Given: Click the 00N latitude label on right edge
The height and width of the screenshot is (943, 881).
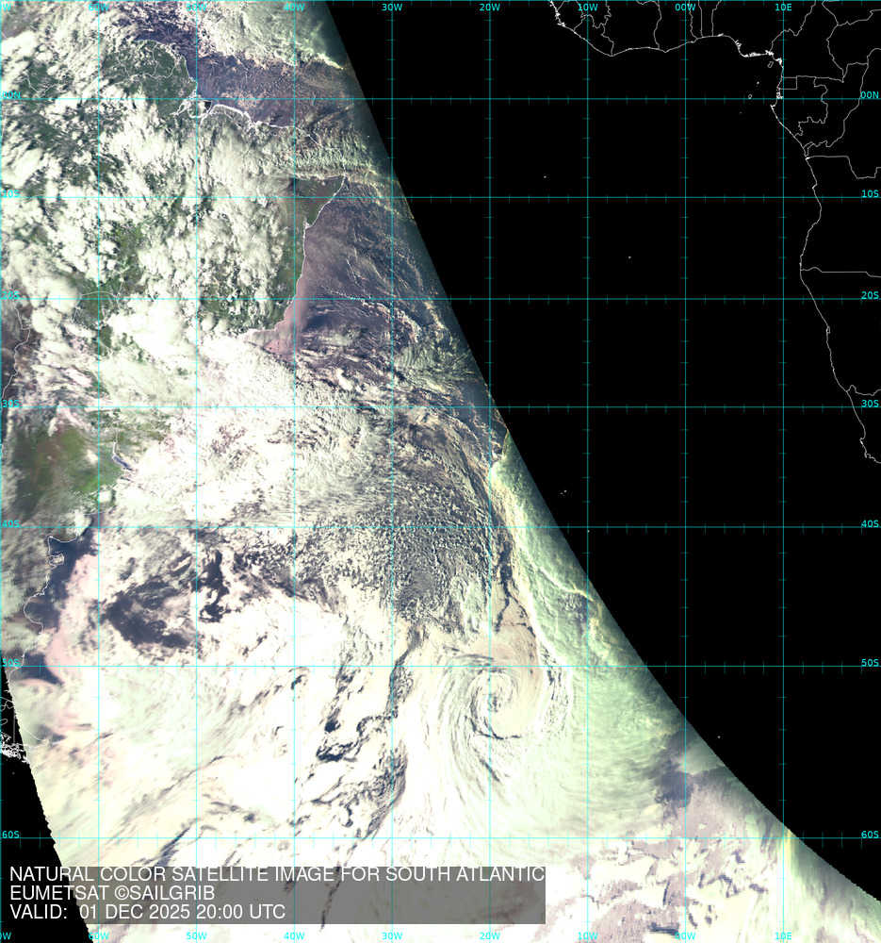Looking at the screenshot, I should point(869,95).
